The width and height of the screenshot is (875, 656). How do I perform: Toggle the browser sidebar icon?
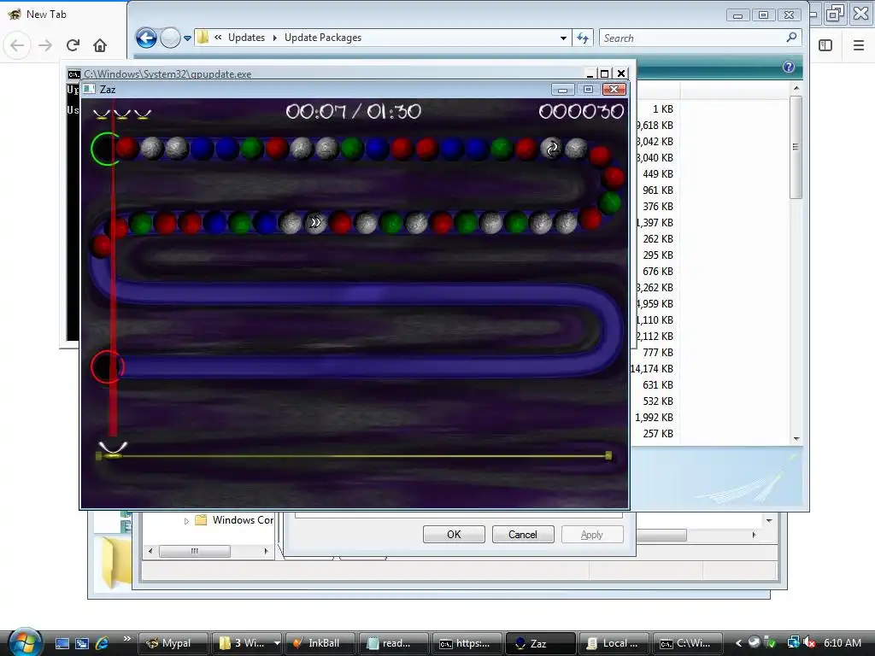[x=825, y=45]
